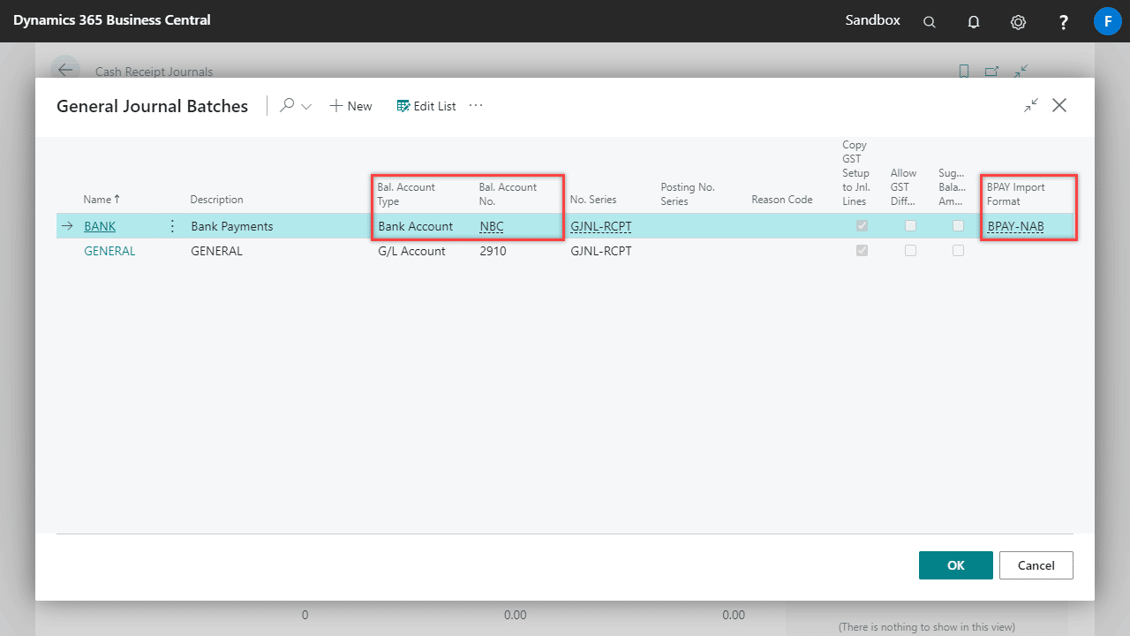Viewport: 1130px width, 636px height.
Task: Toggle Suggest Balancing Amount checkbox for BANK
Action: click(x=958, y=226)
